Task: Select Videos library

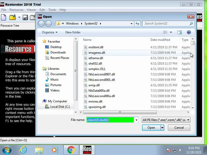Action: [x=55, y=90]
